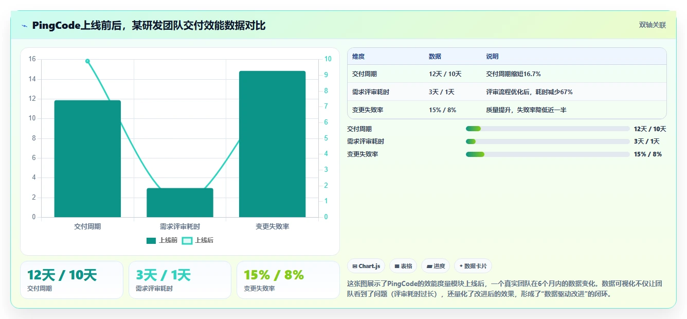Click the text 质量提升，失败率降低近一半
Viewport: 687px width, 319px height.
coord(527,110)
